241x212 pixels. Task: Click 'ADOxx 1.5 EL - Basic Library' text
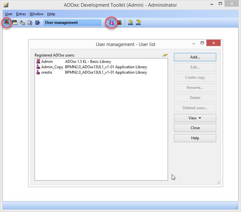click(x=88, y=62)
